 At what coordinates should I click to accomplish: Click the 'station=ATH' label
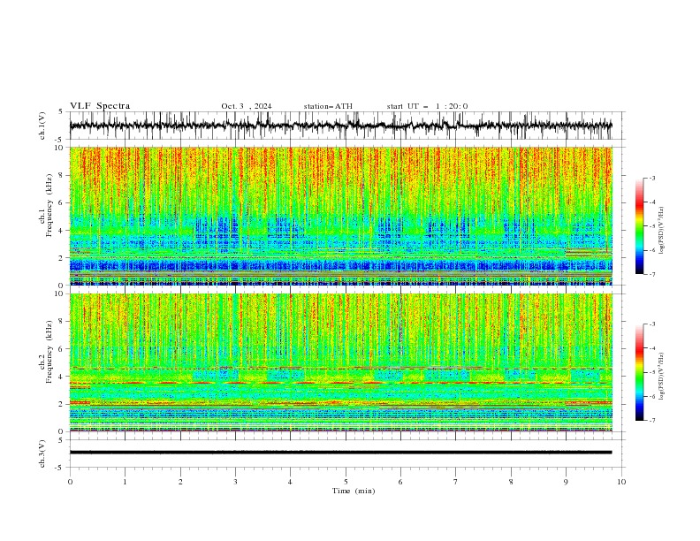coord(328,106)
